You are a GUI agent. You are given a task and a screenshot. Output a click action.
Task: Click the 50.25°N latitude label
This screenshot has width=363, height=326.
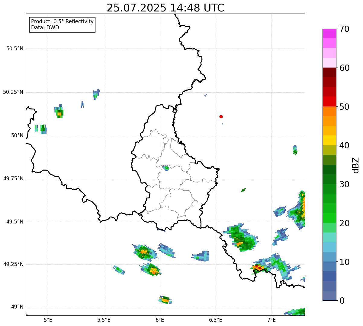click(x=13, y=92)
